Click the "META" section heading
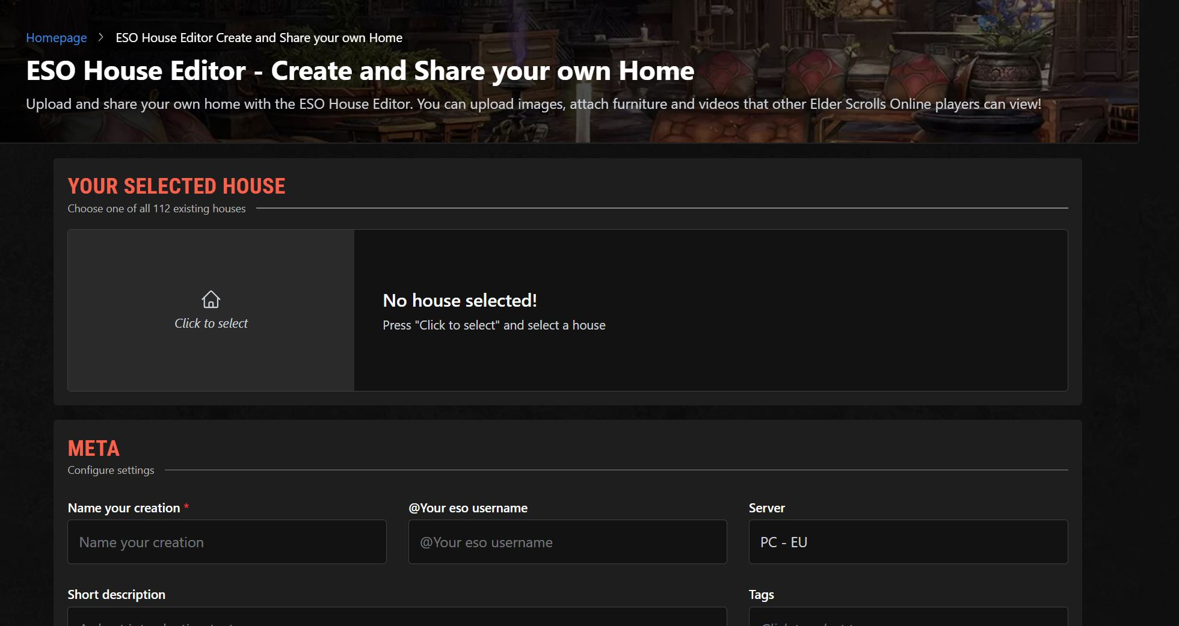The width and height of the screenshot is (1179, 626). pyautogui.click(x=94, y=449)
